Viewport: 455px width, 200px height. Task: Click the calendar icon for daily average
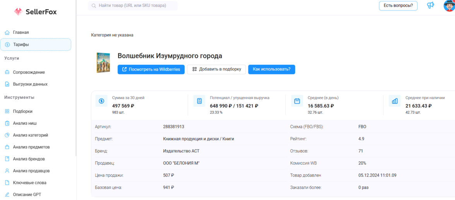pos(297,101)
